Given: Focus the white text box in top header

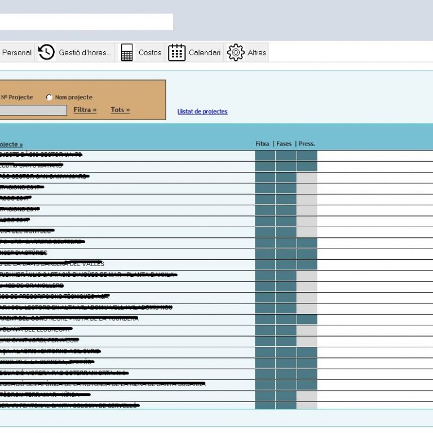Looking at the screenshot, I should (x=86, y=22).
